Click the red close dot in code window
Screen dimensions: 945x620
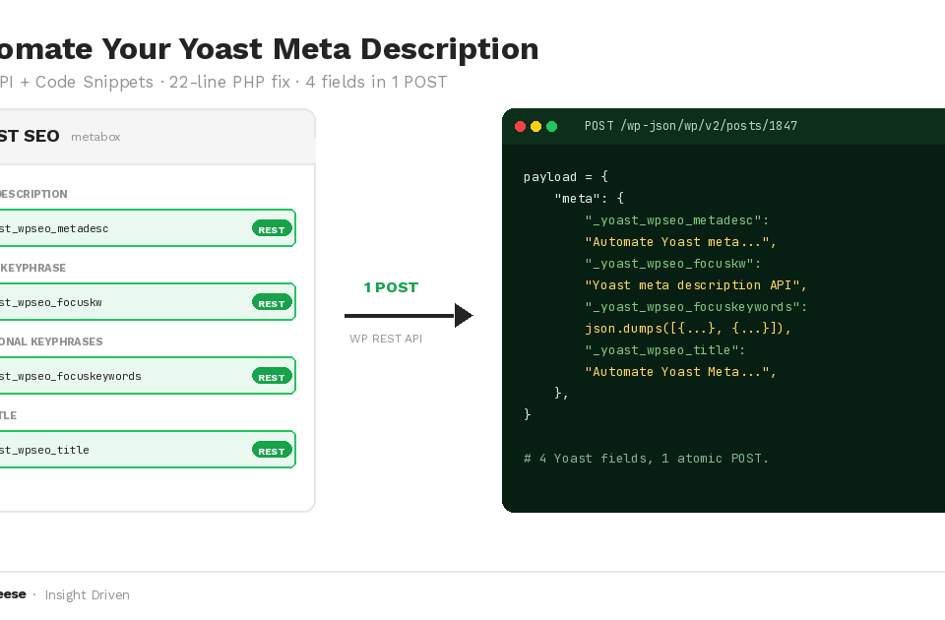click(520, 126)
